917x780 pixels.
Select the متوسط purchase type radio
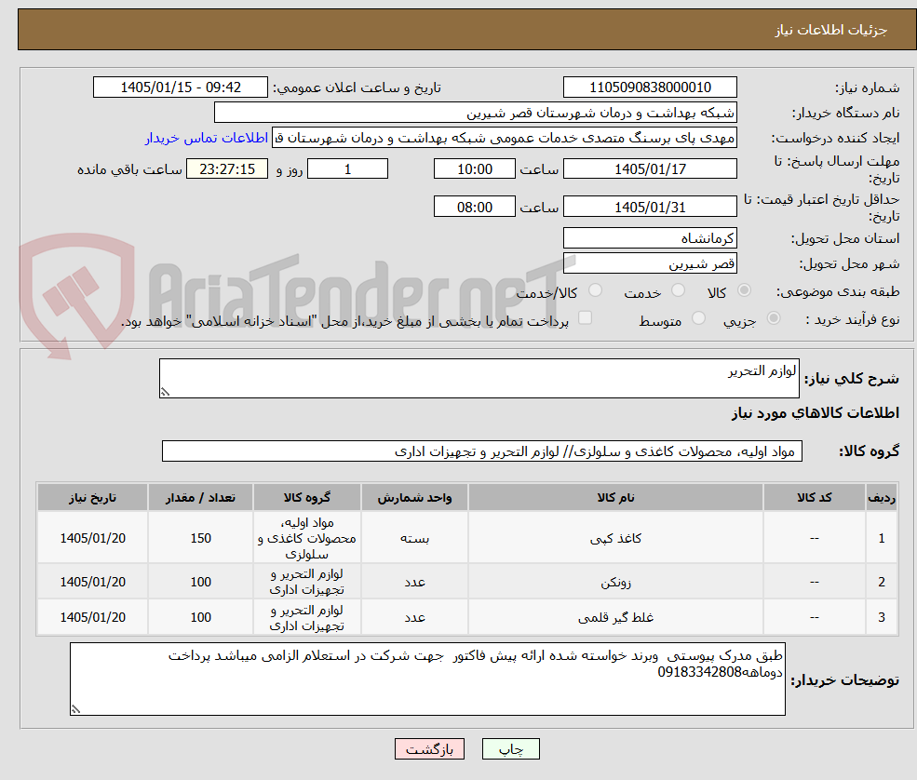(698, 318)
